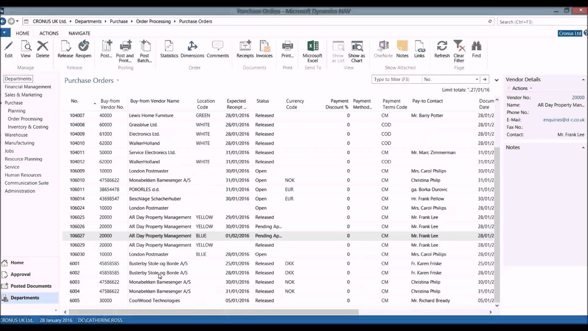The height and width of the screenshot is (331, 588).
Task: Select Sales & Marketing department
Action: click(x=23, y=95)
